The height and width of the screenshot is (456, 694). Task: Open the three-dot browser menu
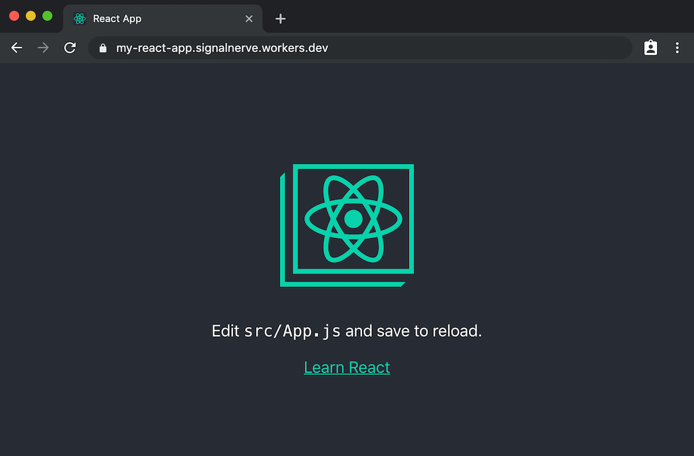[x=677, y=47]
